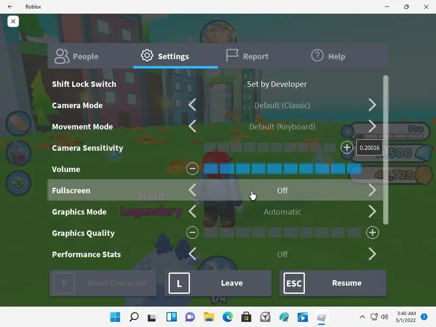Click the Leave button
436x327 pixels.
218,283
